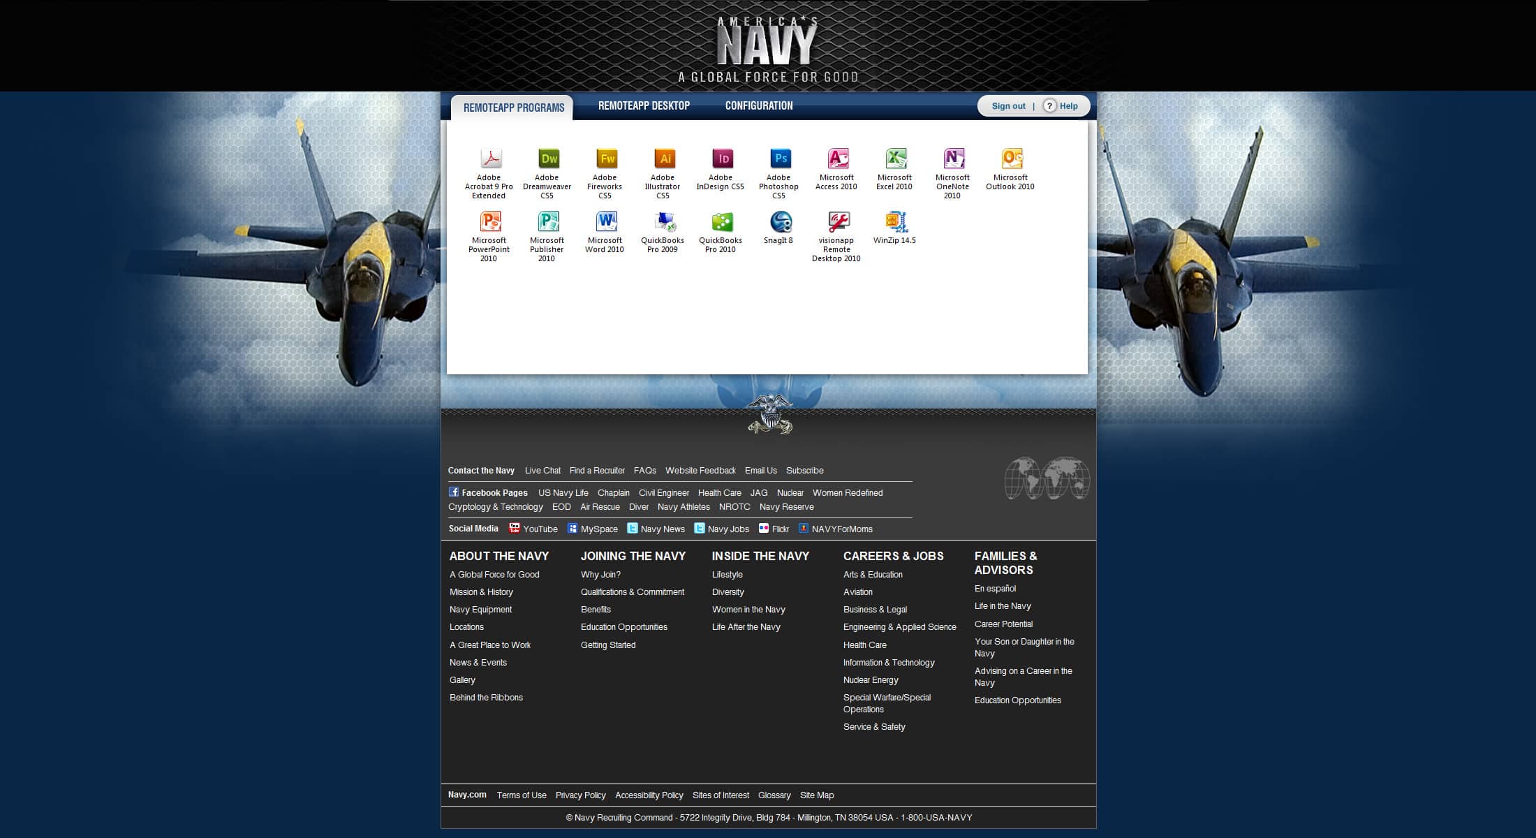Launch Microsoft PowerPoint 2010
1536x838 pixels.
pyautogui.click(x=489, y=237)
